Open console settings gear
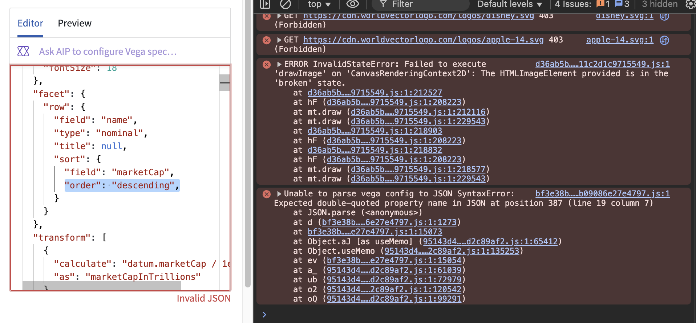Image resolution: width=696 pixels, height=323 pixels. coord(690,4)
